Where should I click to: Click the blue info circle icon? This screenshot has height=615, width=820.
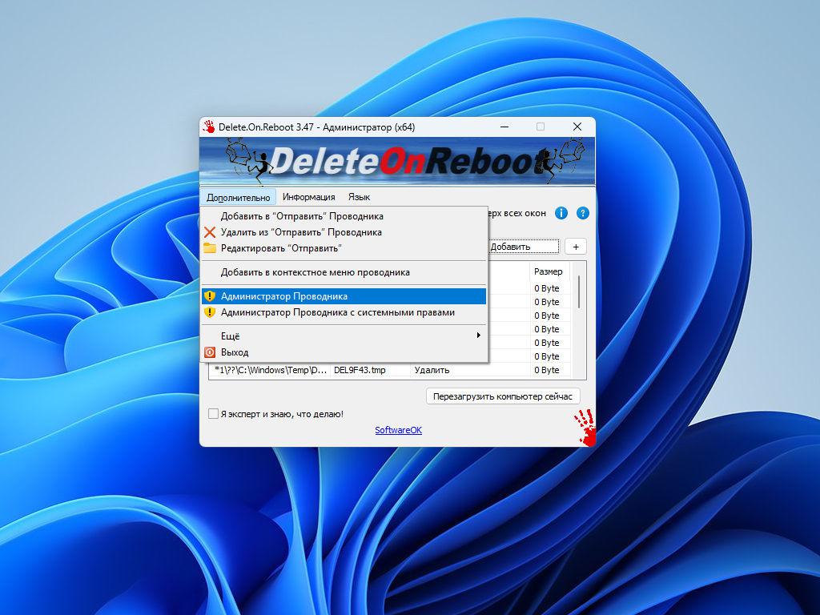561,213
